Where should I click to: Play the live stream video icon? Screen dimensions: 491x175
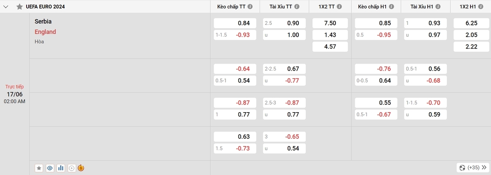[72, 168]
